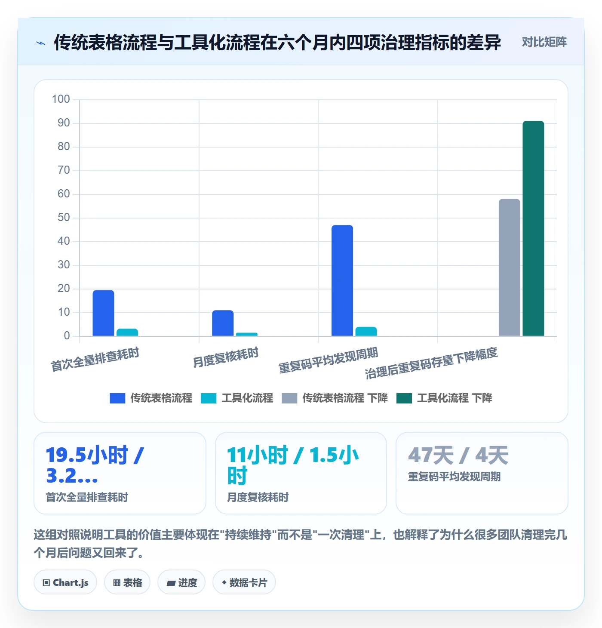602x628 pixels.
Task: Select the cyan bar for 首次全量排查耗时
Action: (127, 332)
